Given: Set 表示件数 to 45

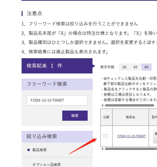Looking at the screenshot, I should (x=135, y=67).
